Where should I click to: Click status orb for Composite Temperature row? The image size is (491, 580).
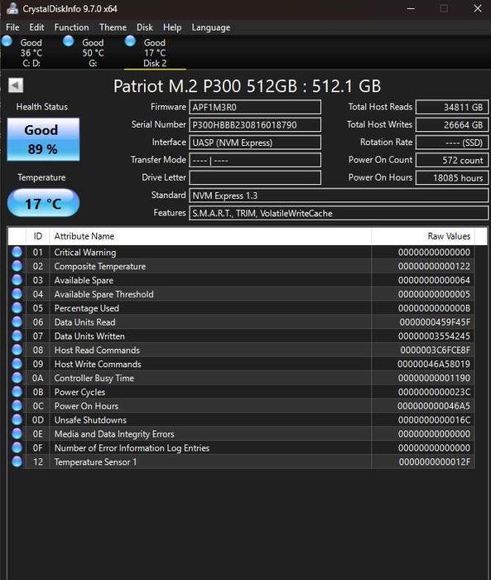17,266
